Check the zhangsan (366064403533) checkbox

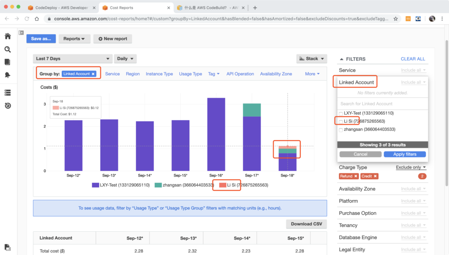click(x=341, y=130)
